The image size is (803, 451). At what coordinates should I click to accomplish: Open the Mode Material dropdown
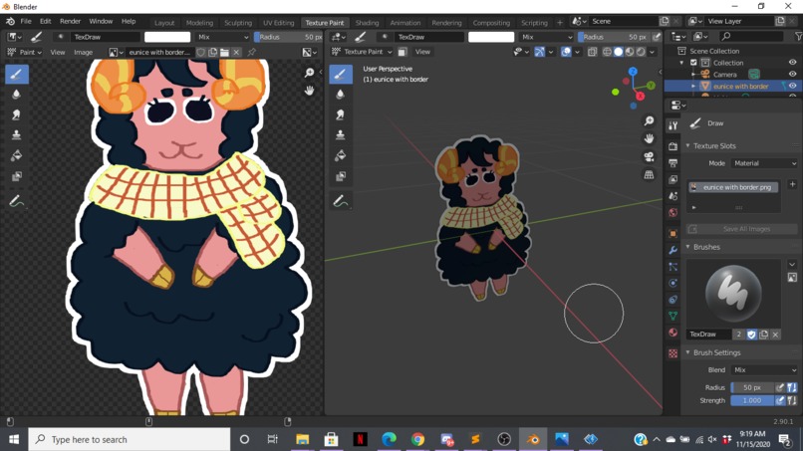coord(764,163)
